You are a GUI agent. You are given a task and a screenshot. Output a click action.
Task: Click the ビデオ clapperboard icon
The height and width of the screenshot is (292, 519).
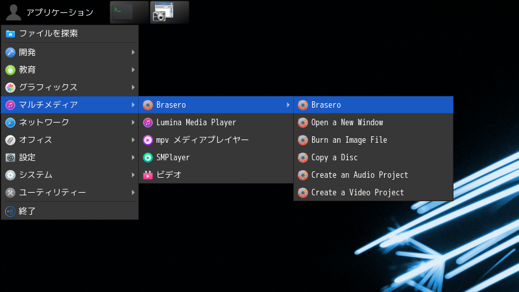(x=148, y=175)
